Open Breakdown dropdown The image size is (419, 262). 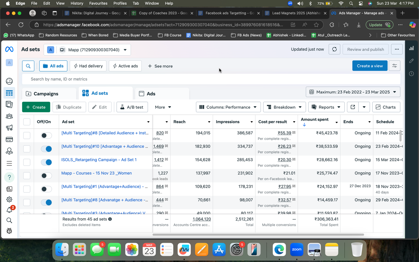pos(284,107)
